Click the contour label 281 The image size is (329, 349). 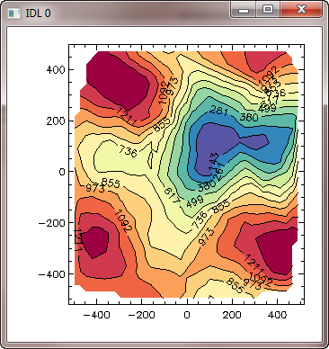point(218,111)
